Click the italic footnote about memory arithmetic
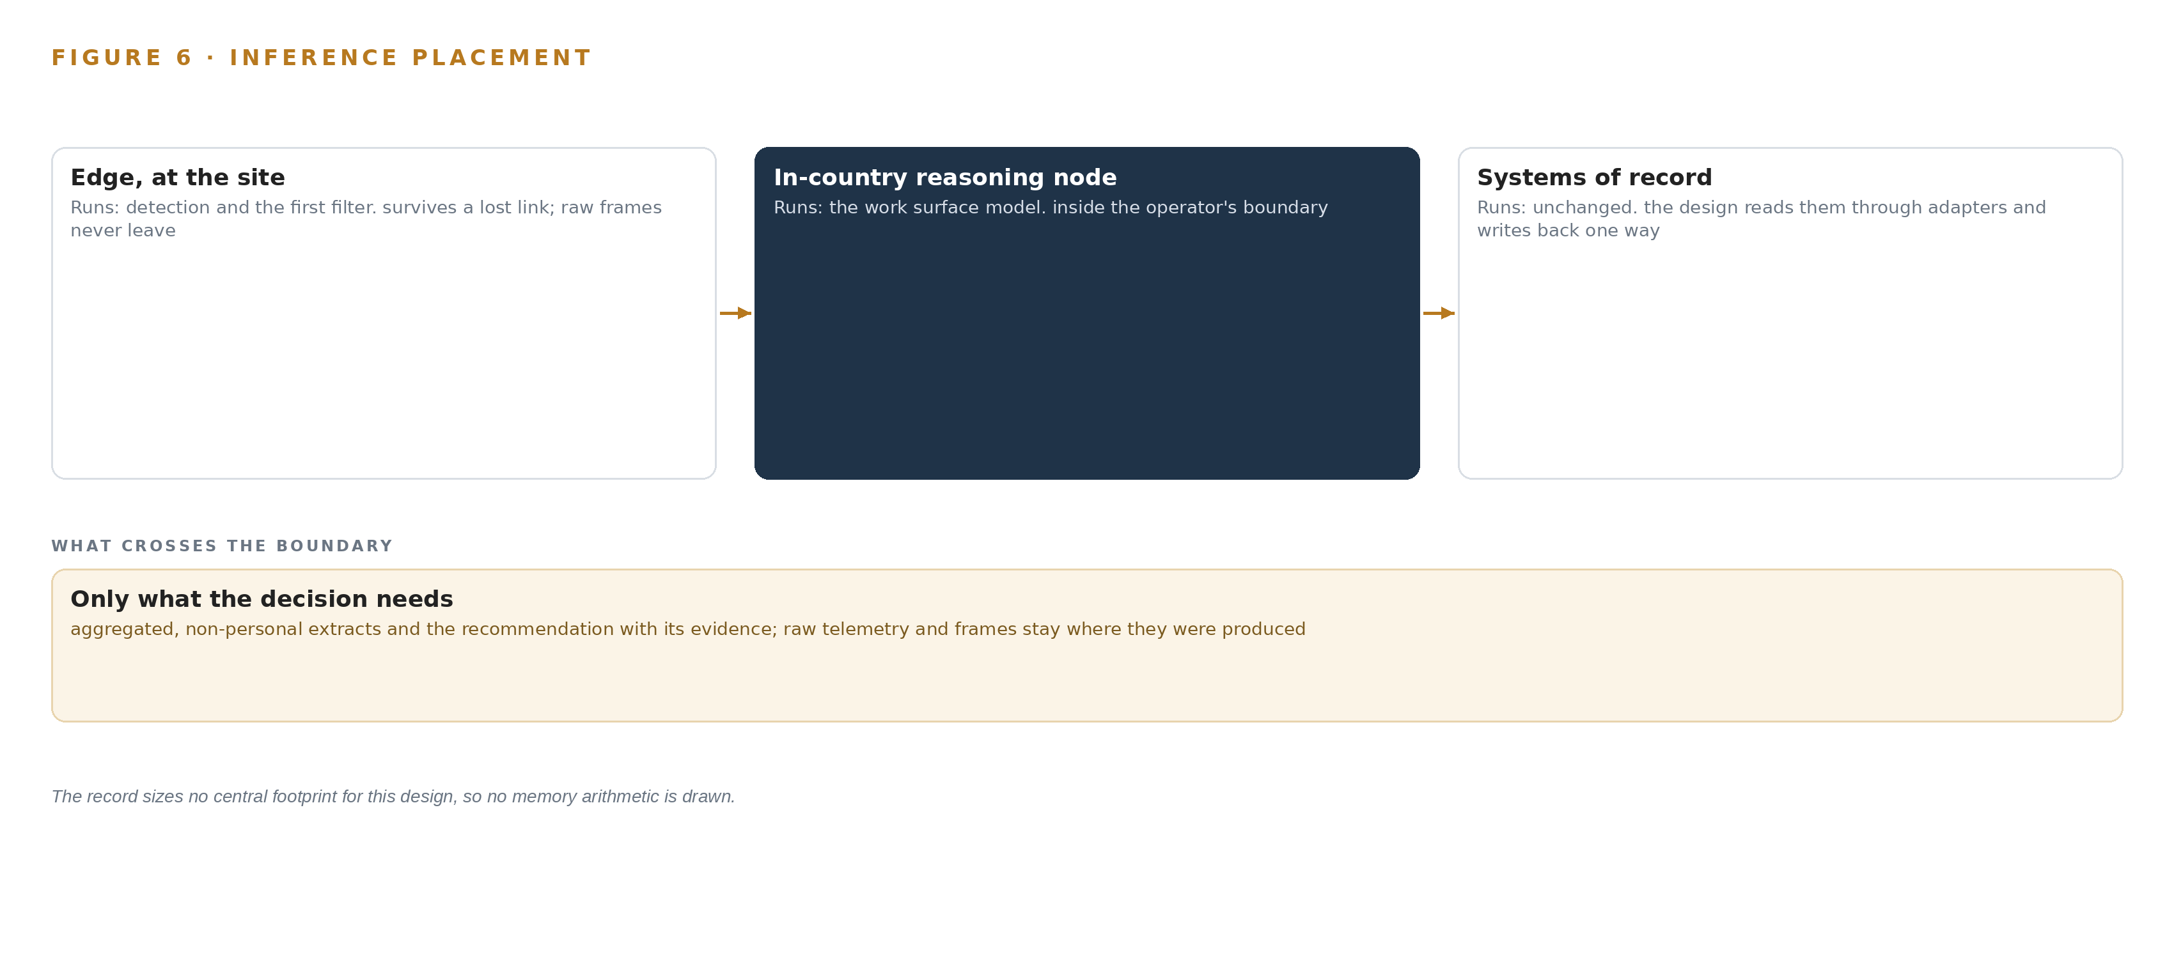The image size is (2174, 971). [x=393, y=797]
